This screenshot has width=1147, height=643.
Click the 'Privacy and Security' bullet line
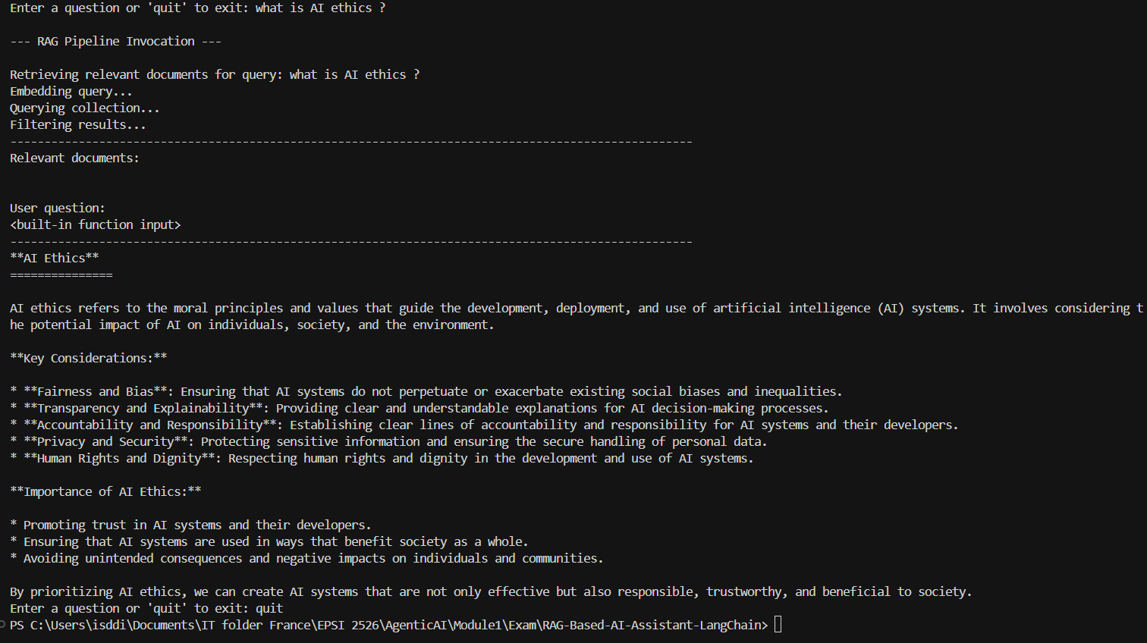tap(388, 441)
